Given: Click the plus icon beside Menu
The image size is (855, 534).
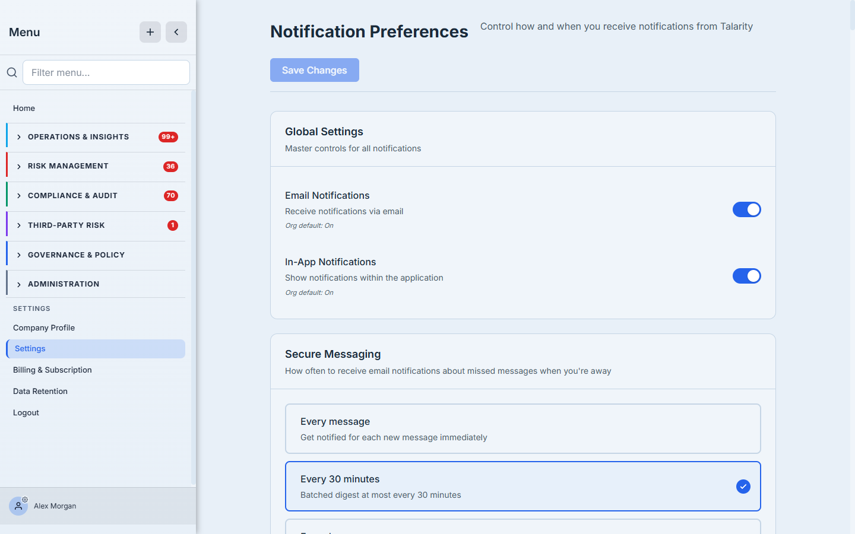Looking at the screenshot, I should (150, 32).
